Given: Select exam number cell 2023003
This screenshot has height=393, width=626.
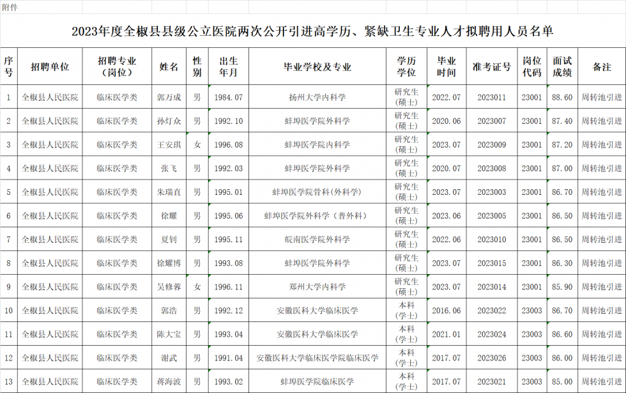Looking at the screenshot, I should tap(492, 192).
